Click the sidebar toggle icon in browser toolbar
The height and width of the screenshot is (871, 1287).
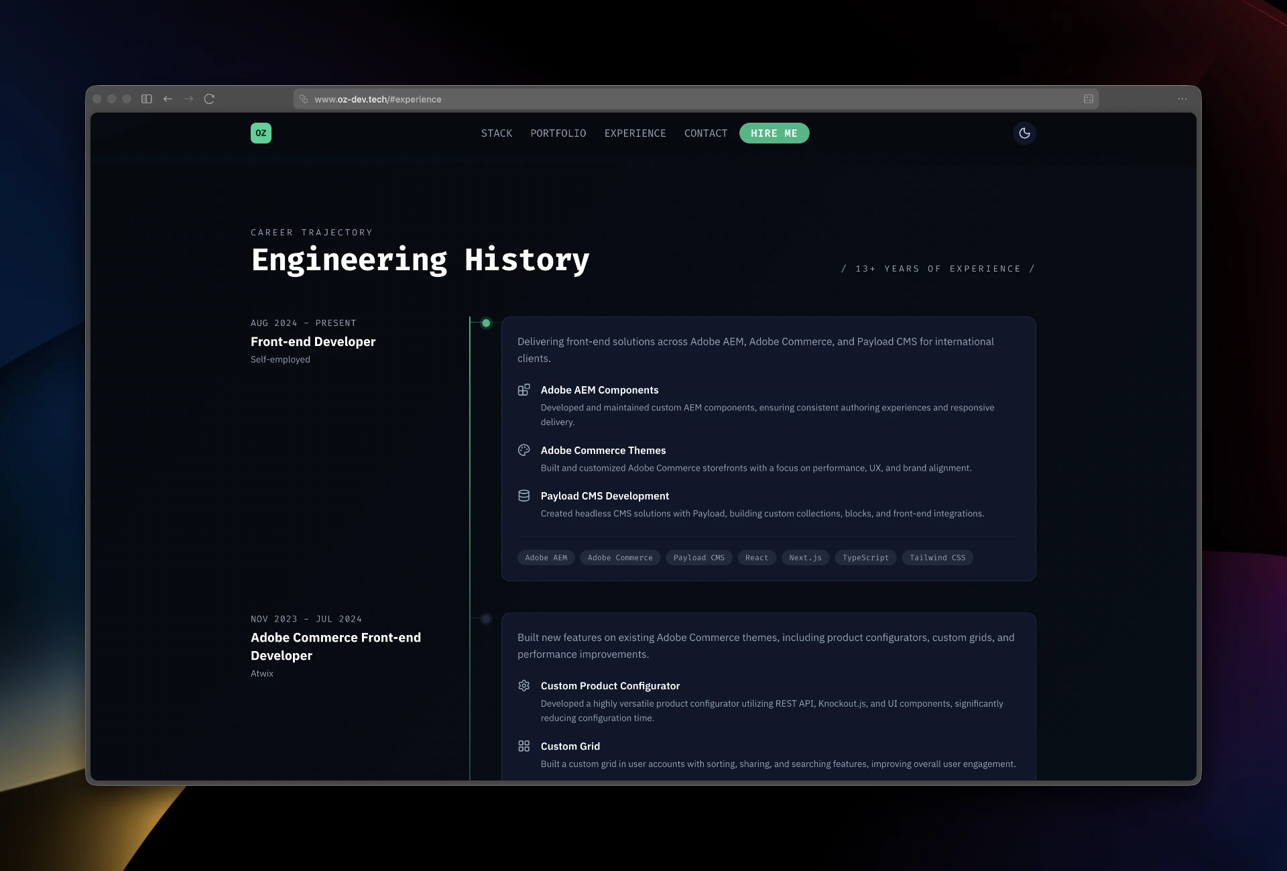click(x=146, y=99)
